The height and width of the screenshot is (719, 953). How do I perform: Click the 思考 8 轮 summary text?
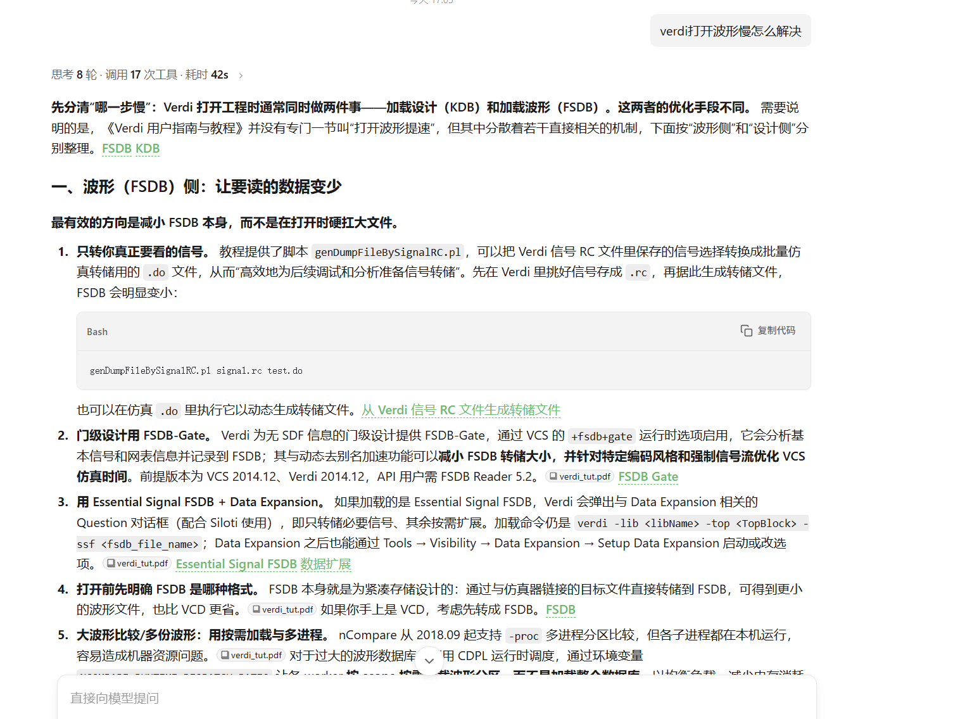click(74, 75)
